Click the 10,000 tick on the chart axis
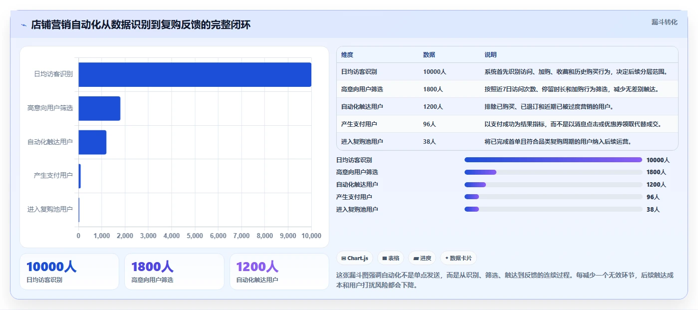Image resolution: width=698 pixels, height=310 pixels. pos(311,236)
